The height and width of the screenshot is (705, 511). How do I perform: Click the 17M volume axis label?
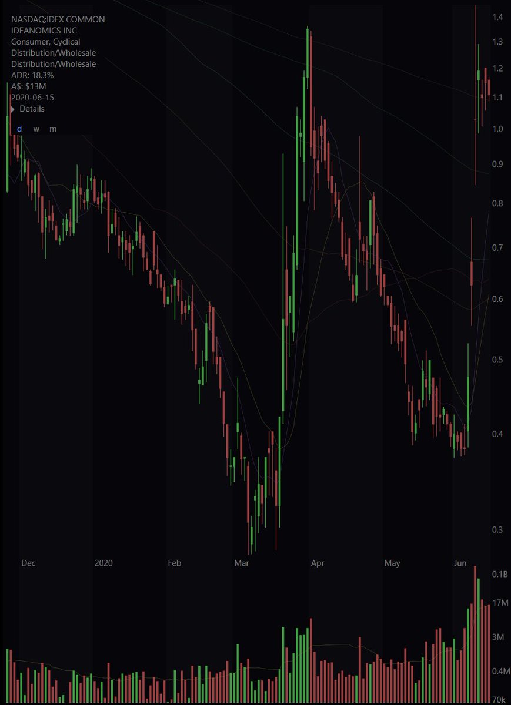click(x=499, y=603)
